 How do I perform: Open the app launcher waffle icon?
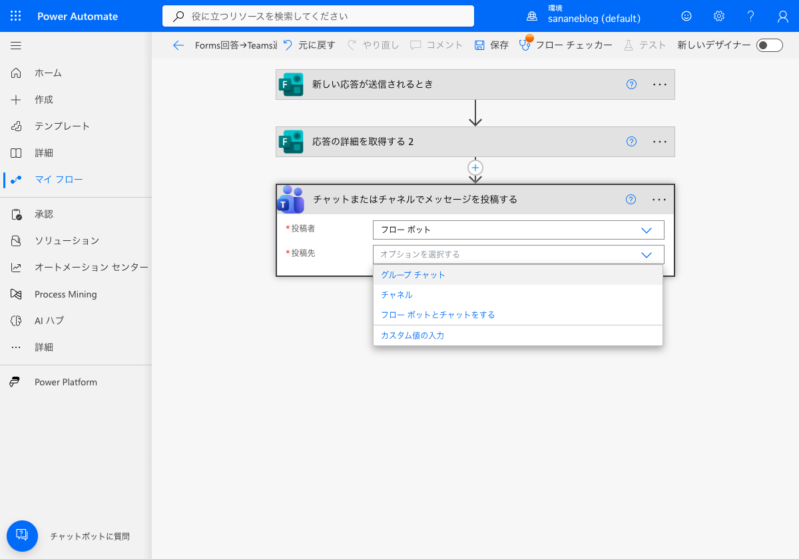[16, 16]
